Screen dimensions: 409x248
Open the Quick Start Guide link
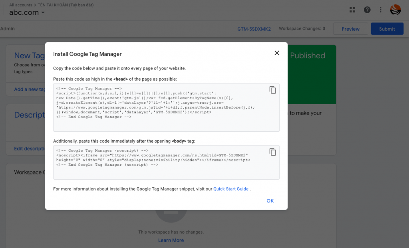231,189
